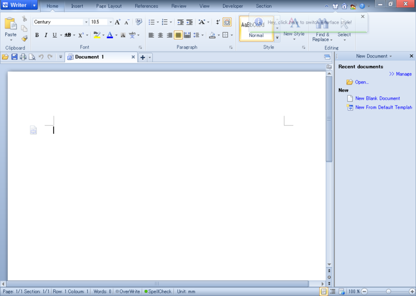The height and width of the screenshot is (296, 416).
Task: Toggle italic formatting
Action: pos(46,35)
